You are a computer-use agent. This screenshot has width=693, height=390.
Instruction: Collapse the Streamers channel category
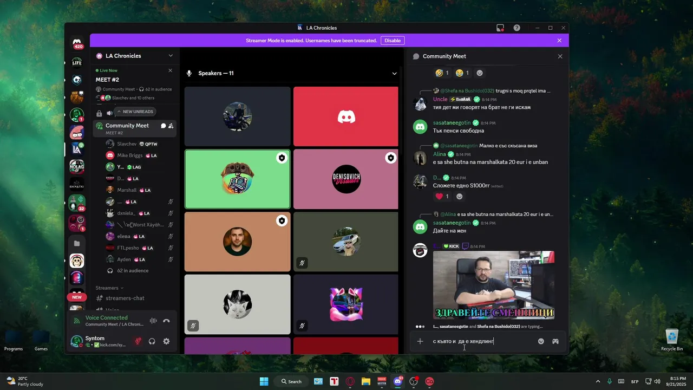(109, 288)
